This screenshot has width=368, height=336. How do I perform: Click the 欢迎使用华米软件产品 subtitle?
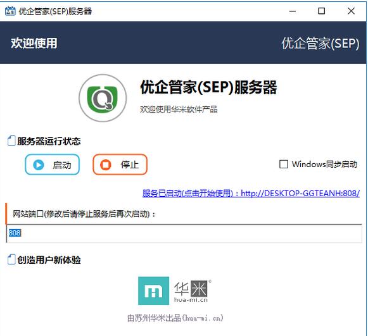179,109
